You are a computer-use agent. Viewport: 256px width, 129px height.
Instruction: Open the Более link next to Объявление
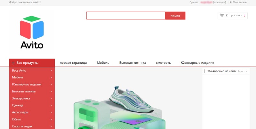pos(243,71)
